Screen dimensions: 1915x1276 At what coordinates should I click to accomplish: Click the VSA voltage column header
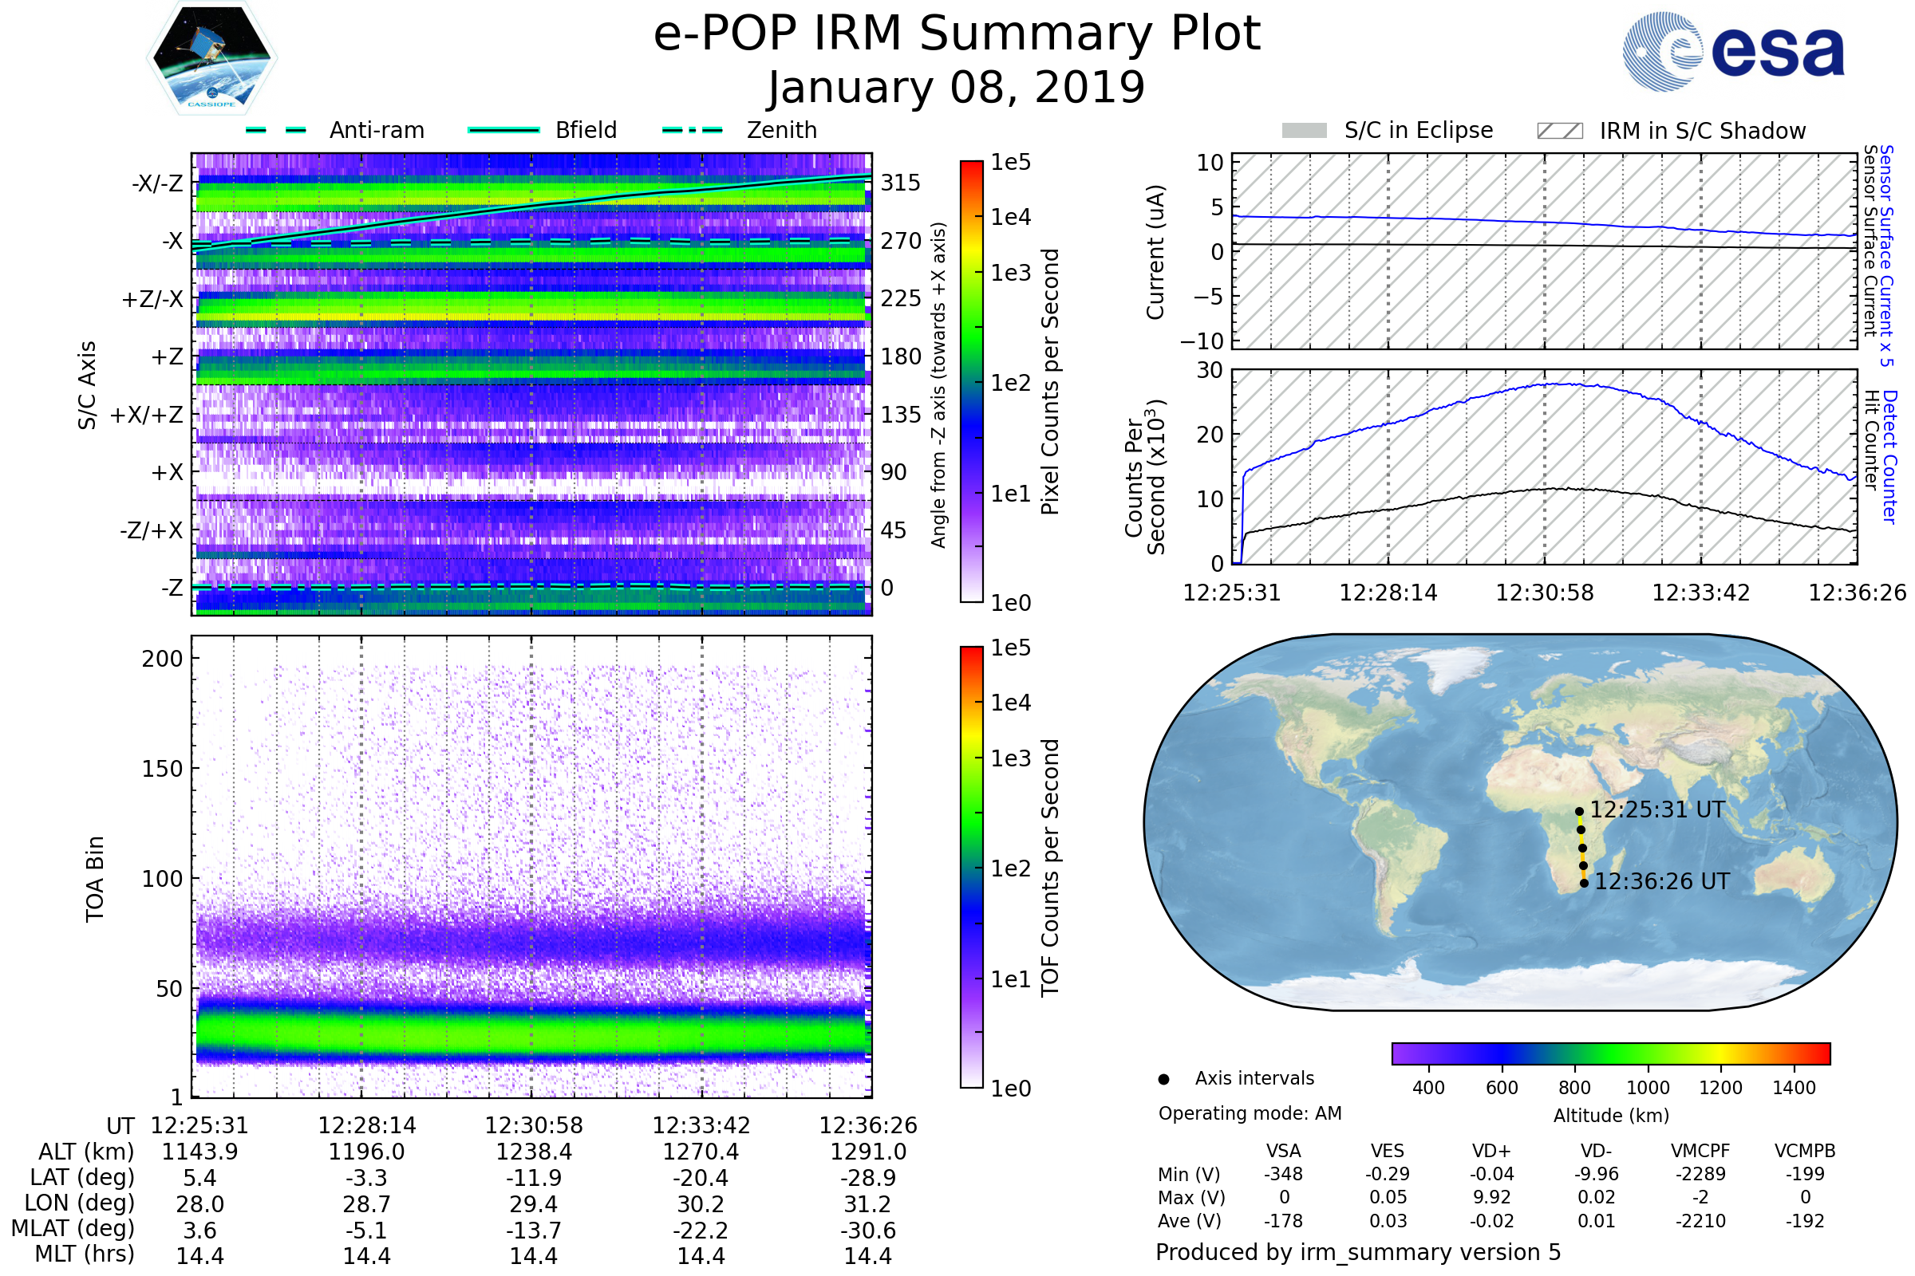point(1283,1151)
